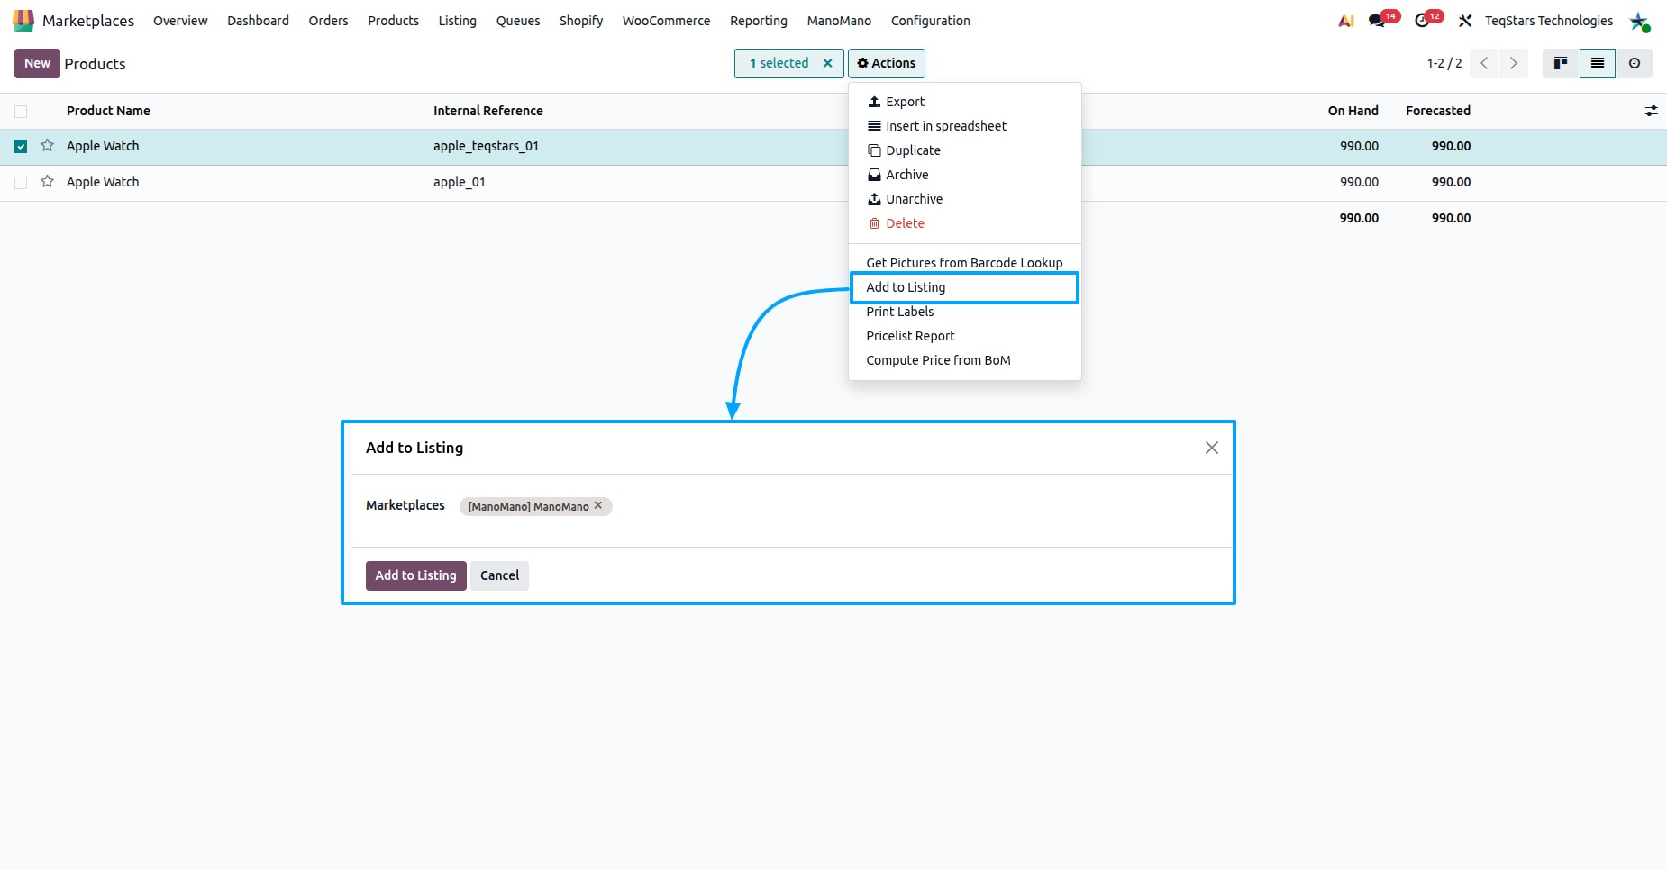Open the optional columns adjust icon

1651,111
